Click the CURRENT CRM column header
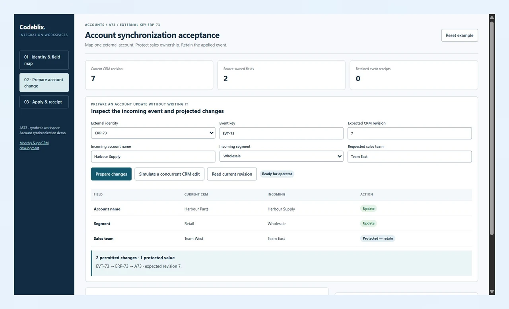The width and height of the screenshot is (509, 309). pos(196,194)
